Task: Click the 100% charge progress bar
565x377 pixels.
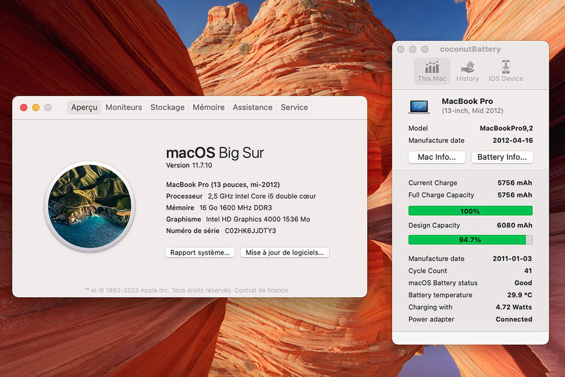Action: click(x=470, y=211)
